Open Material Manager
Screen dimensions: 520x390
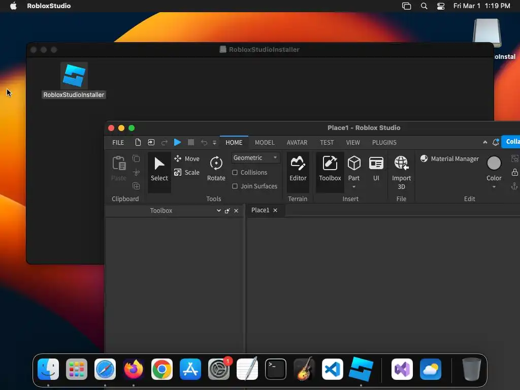pyautogui.click(x=449, y=158)
